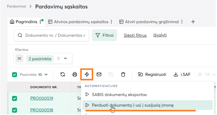
Task: Clear the Klientas filter selection with X
Action: pyautogui.click(x=58, y=58)
